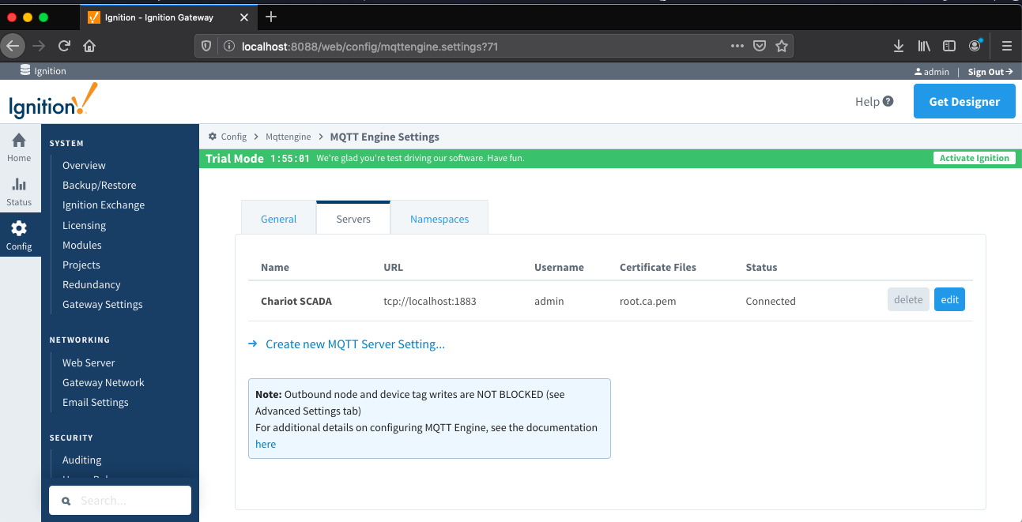Click delete for Chariot SCADA
The height and width of the screenshot is (522, 1022).
click(x=908, y=299)
